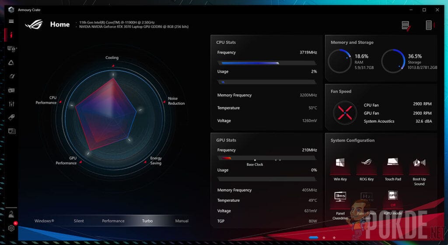Click the Base Clock marker label
Screen dimensions: 448x245
click(x=255, y=165)
